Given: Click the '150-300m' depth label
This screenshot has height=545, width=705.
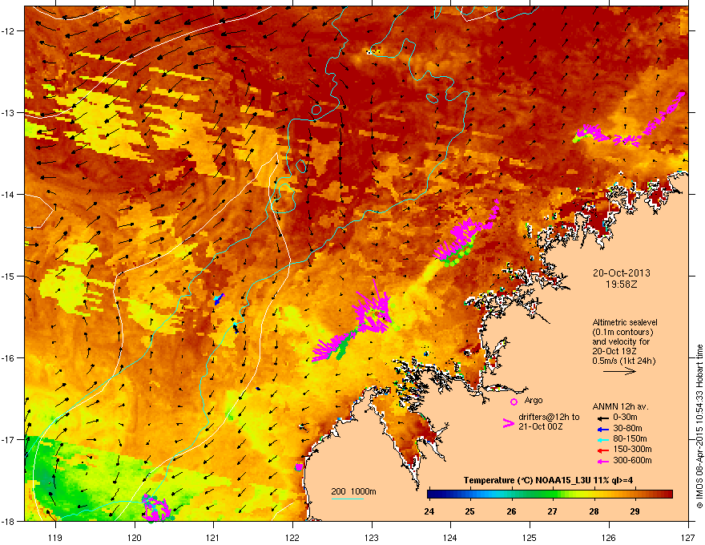Looking at the screenshot, I should click(632, 449).
